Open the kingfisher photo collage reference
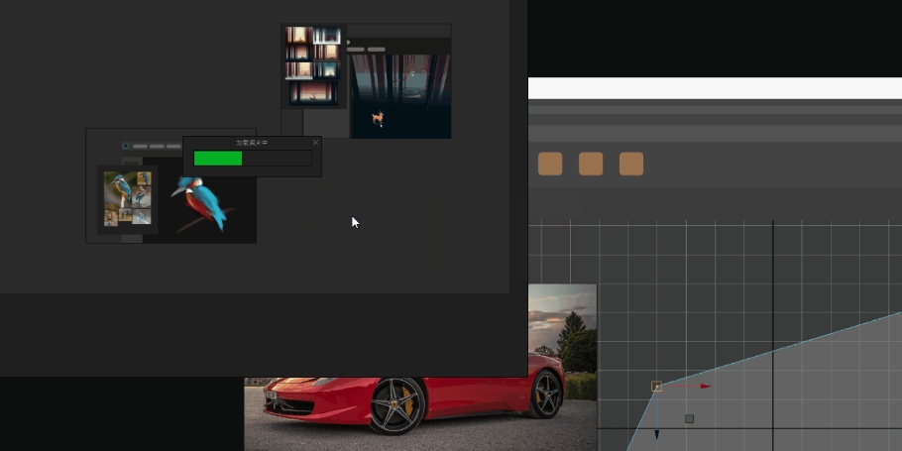902x451 pixels. tap(128, 198)
